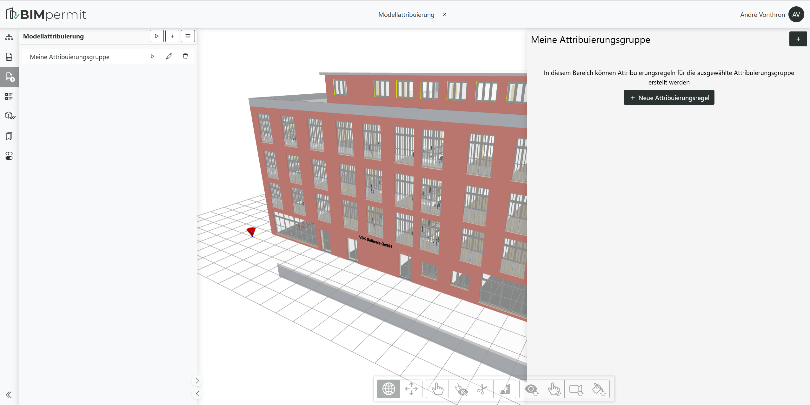Open the toggles settings sidebar icon
Viewport: 810px width, 405px height.
pos(9,156)
